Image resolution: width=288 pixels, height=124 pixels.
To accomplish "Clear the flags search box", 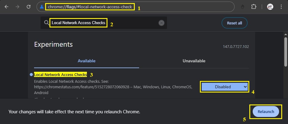I will (162, 23).
